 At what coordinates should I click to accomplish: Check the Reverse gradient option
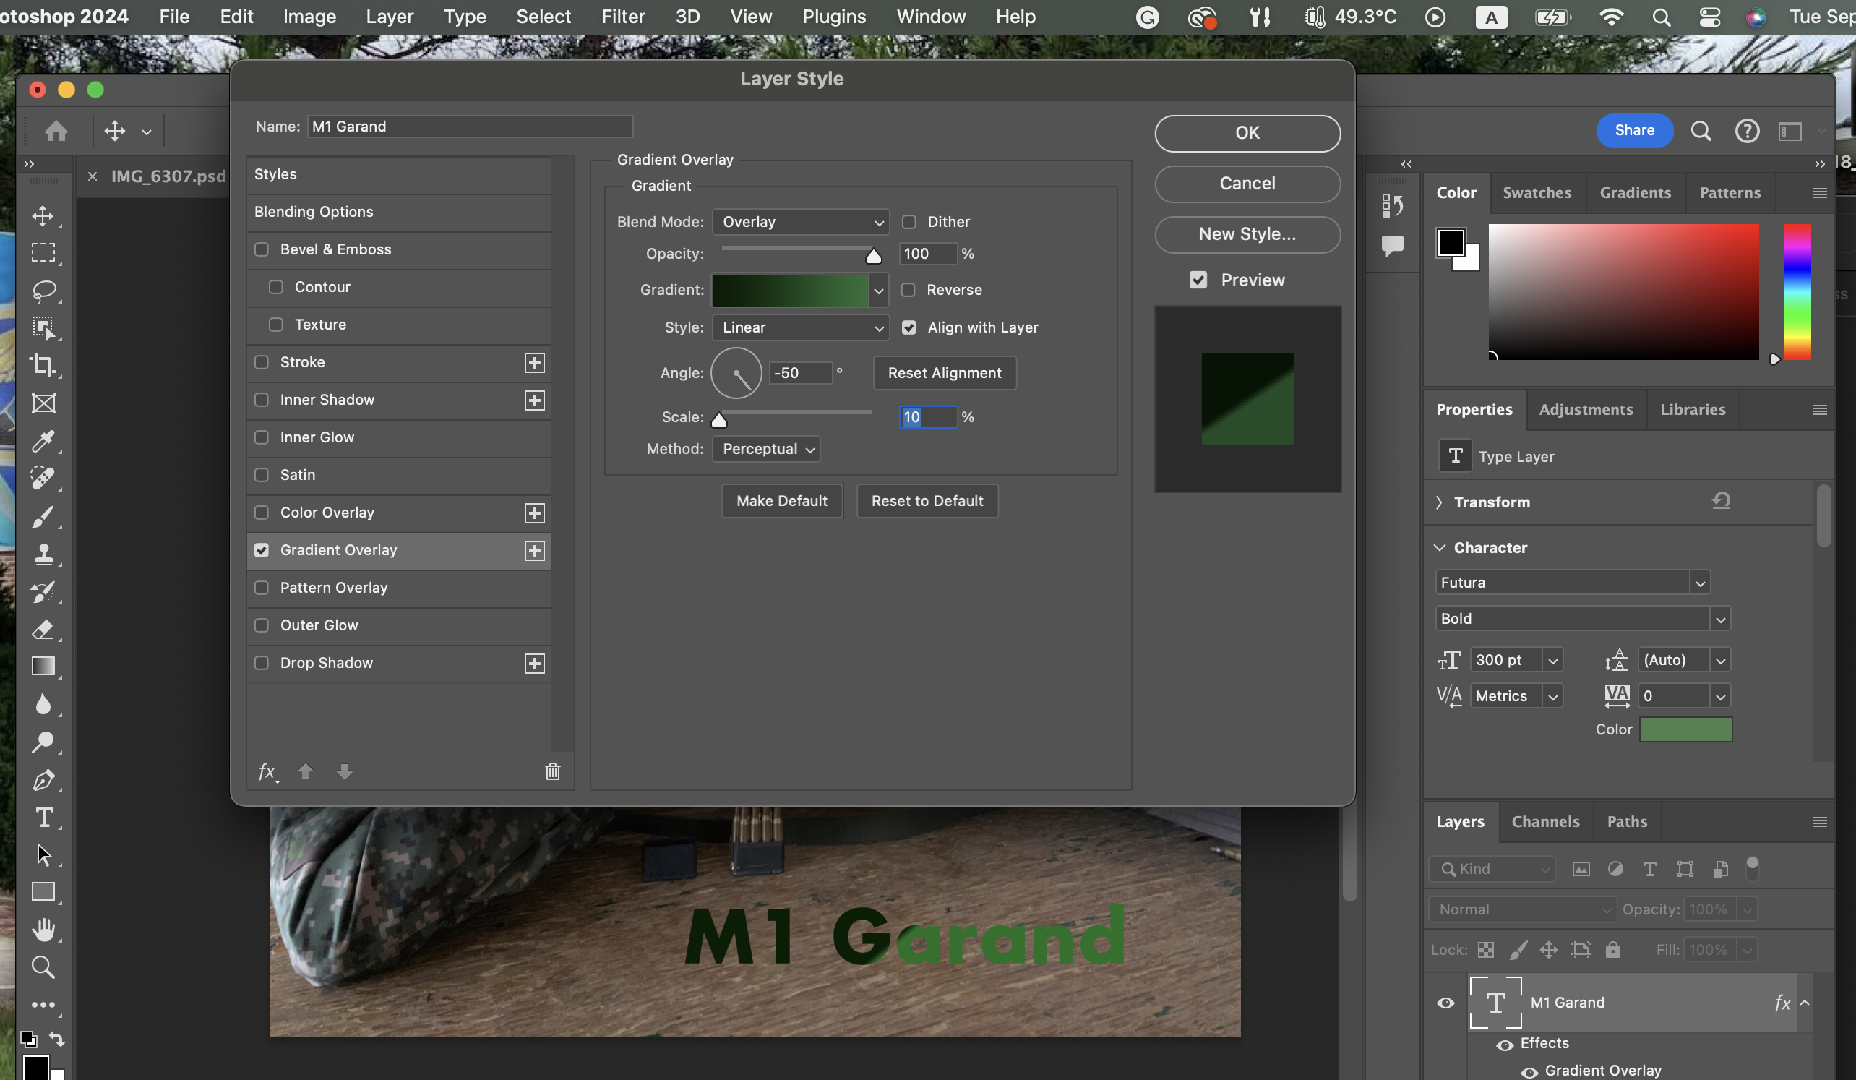click(x=908, y=291)
